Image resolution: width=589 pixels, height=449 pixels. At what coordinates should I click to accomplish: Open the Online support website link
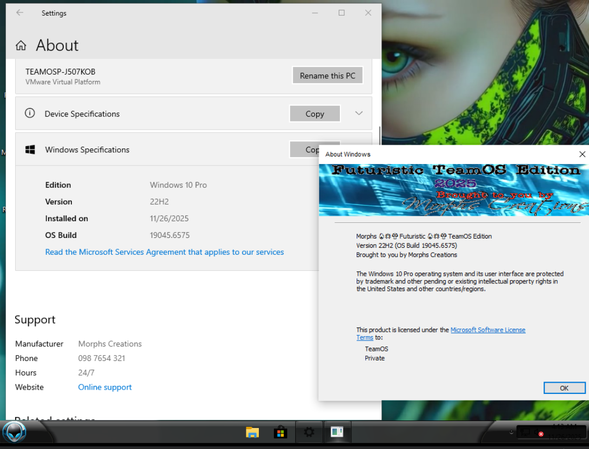click(x=105, y=387)
